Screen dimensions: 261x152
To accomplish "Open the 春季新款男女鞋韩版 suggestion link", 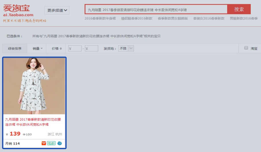I will coord(173,18).
